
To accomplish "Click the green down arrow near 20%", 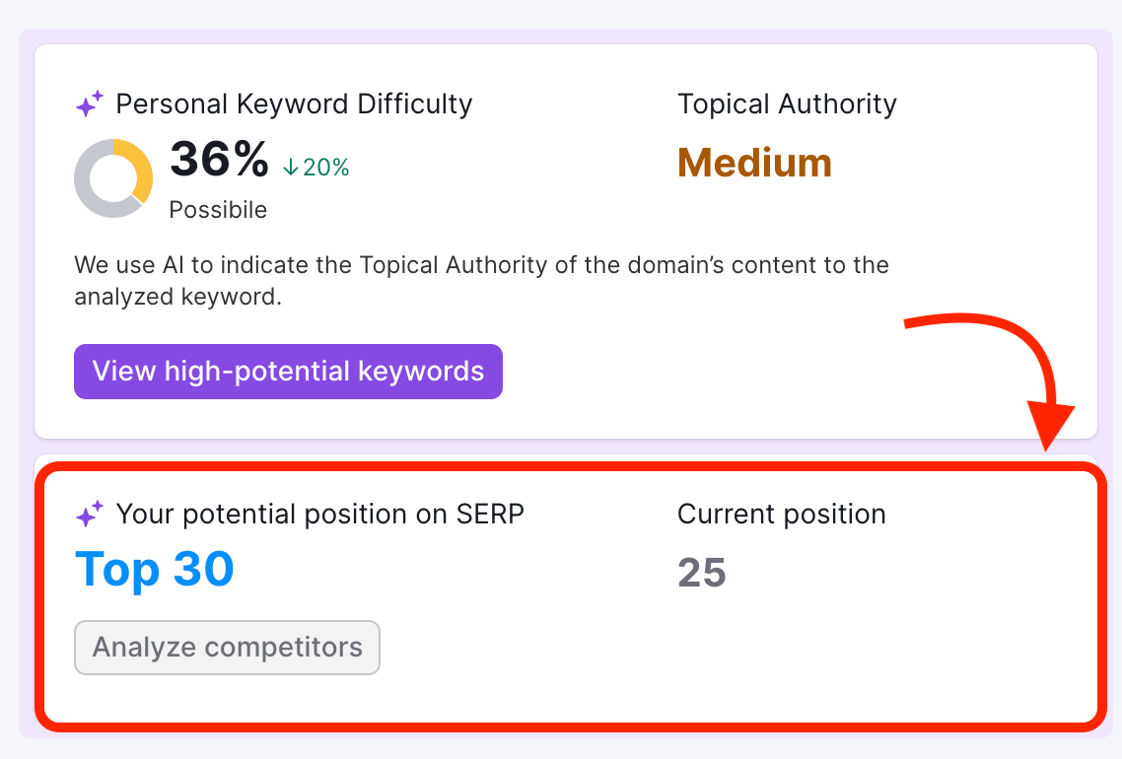I will (x=290, y=168).
